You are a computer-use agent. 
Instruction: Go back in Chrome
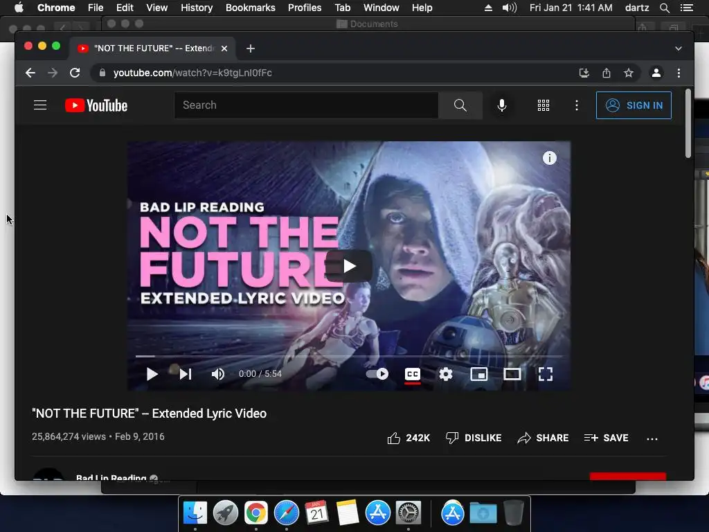pos(30,73)
